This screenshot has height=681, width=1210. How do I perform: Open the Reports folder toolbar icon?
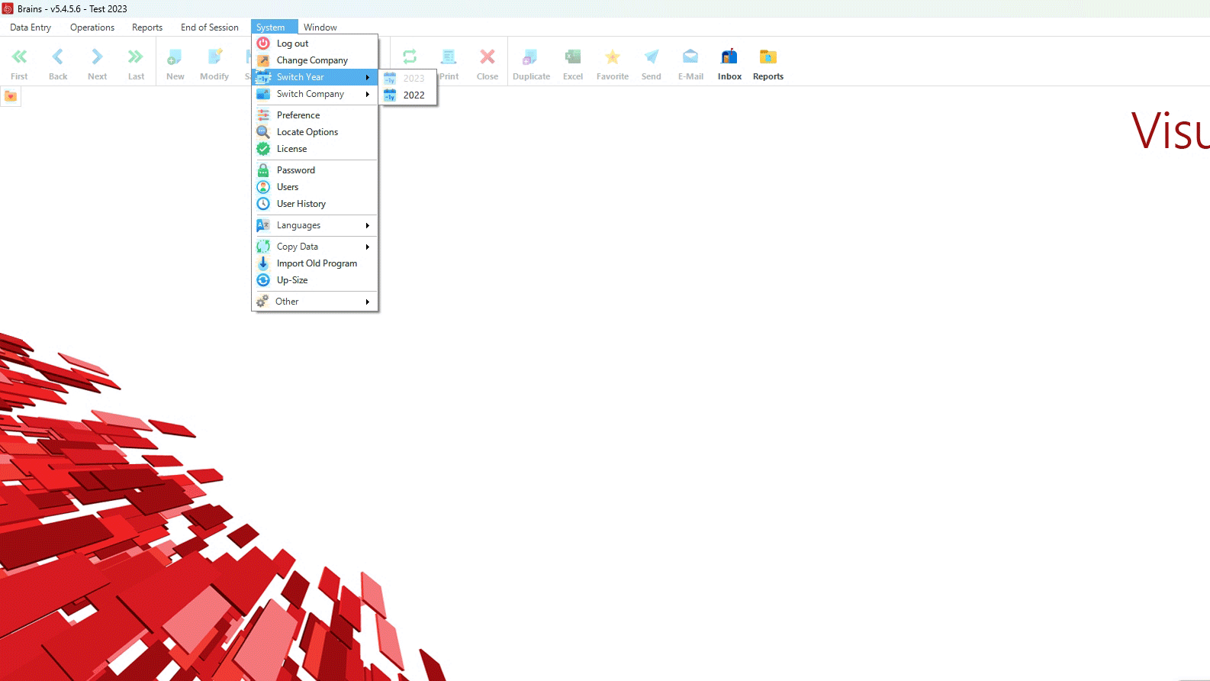click(768, 63)
